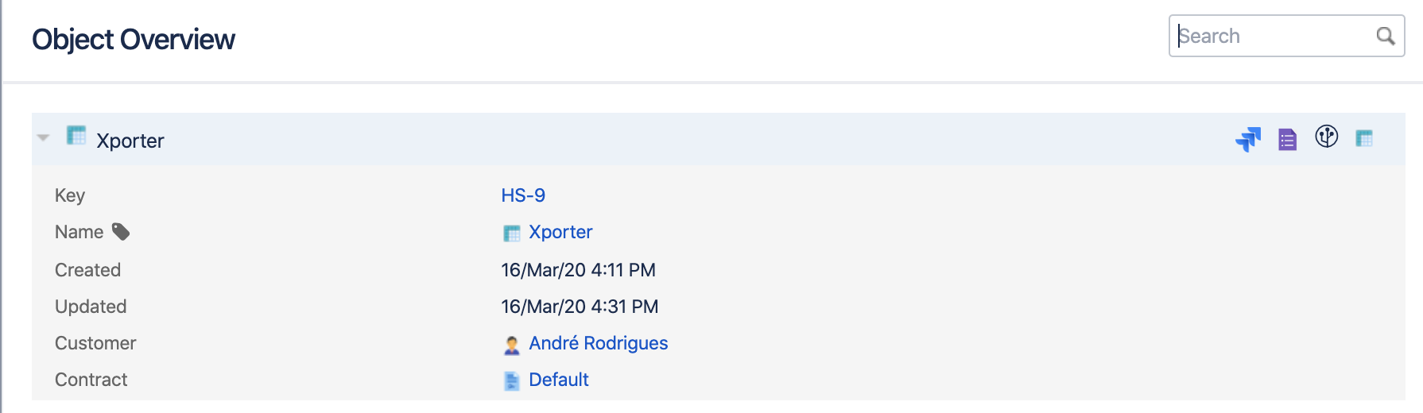Screen dimensions: 1423x413
Task: Click the Default contract file icon
Action: [512, 381]
